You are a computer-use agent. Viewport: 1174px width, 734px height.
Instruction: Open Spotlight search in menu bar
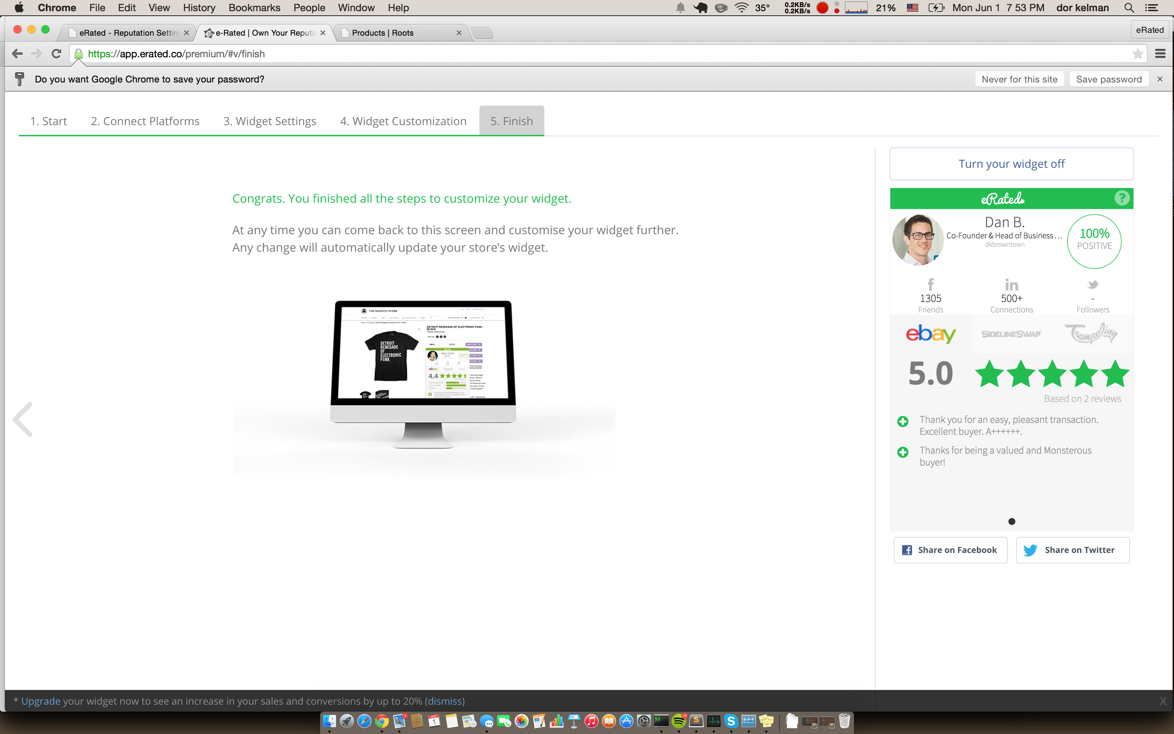(1129, 8)
